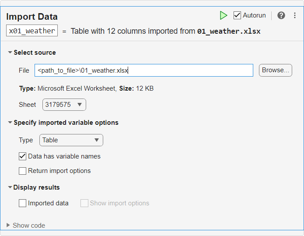Uncheck Data has variable names
The image size is (304, 236).
(x=23, y=156)
